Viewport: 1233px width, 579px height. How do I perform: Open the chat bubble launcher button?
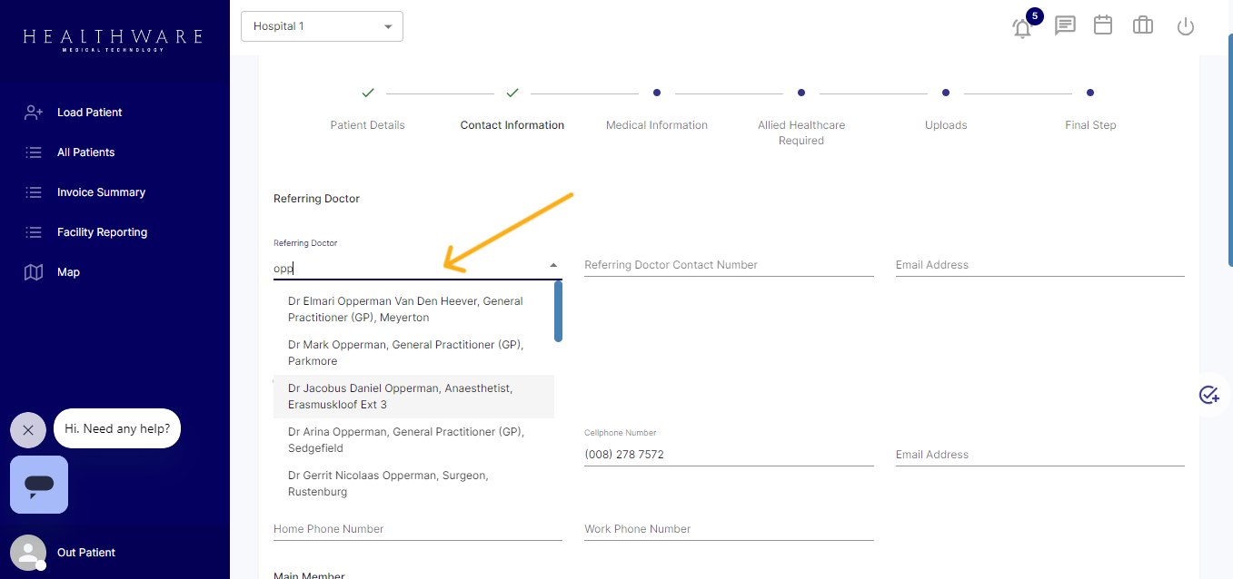(x=39, y=485)
